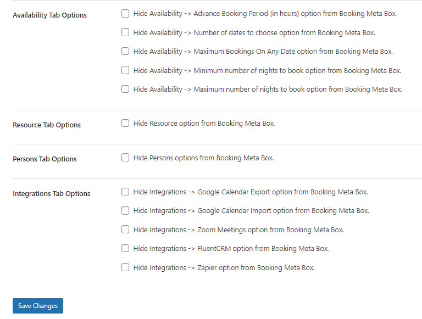Click Zoom Meetings option label text
Viewport: 422px width, 319px height.
(238, 230)
